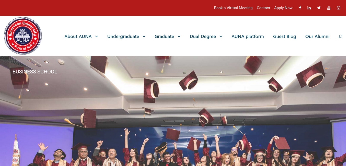This screenshot has width=349, height=166.
Task: Open the Contact link
Action: pyautogui.click(x=263, y=8)
